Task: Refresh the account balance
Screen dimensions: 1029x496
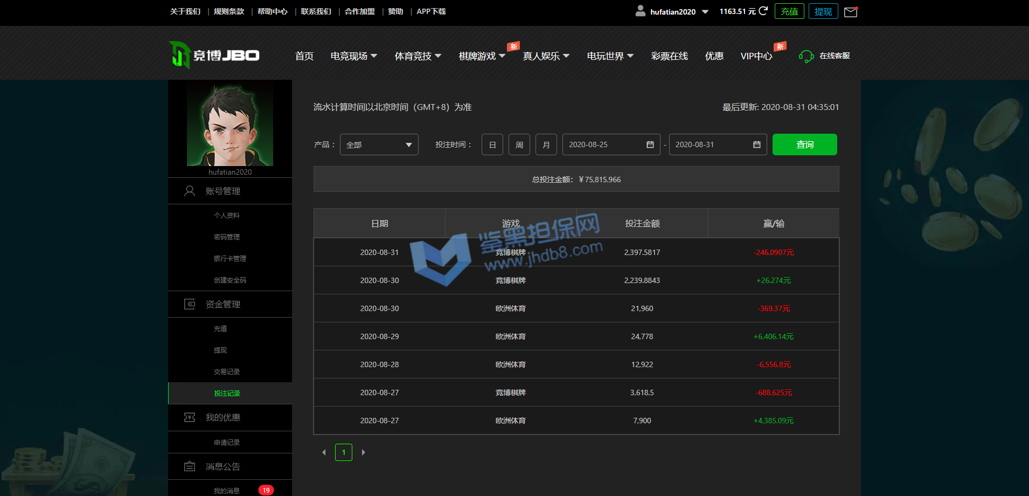Action: point(763,11)
